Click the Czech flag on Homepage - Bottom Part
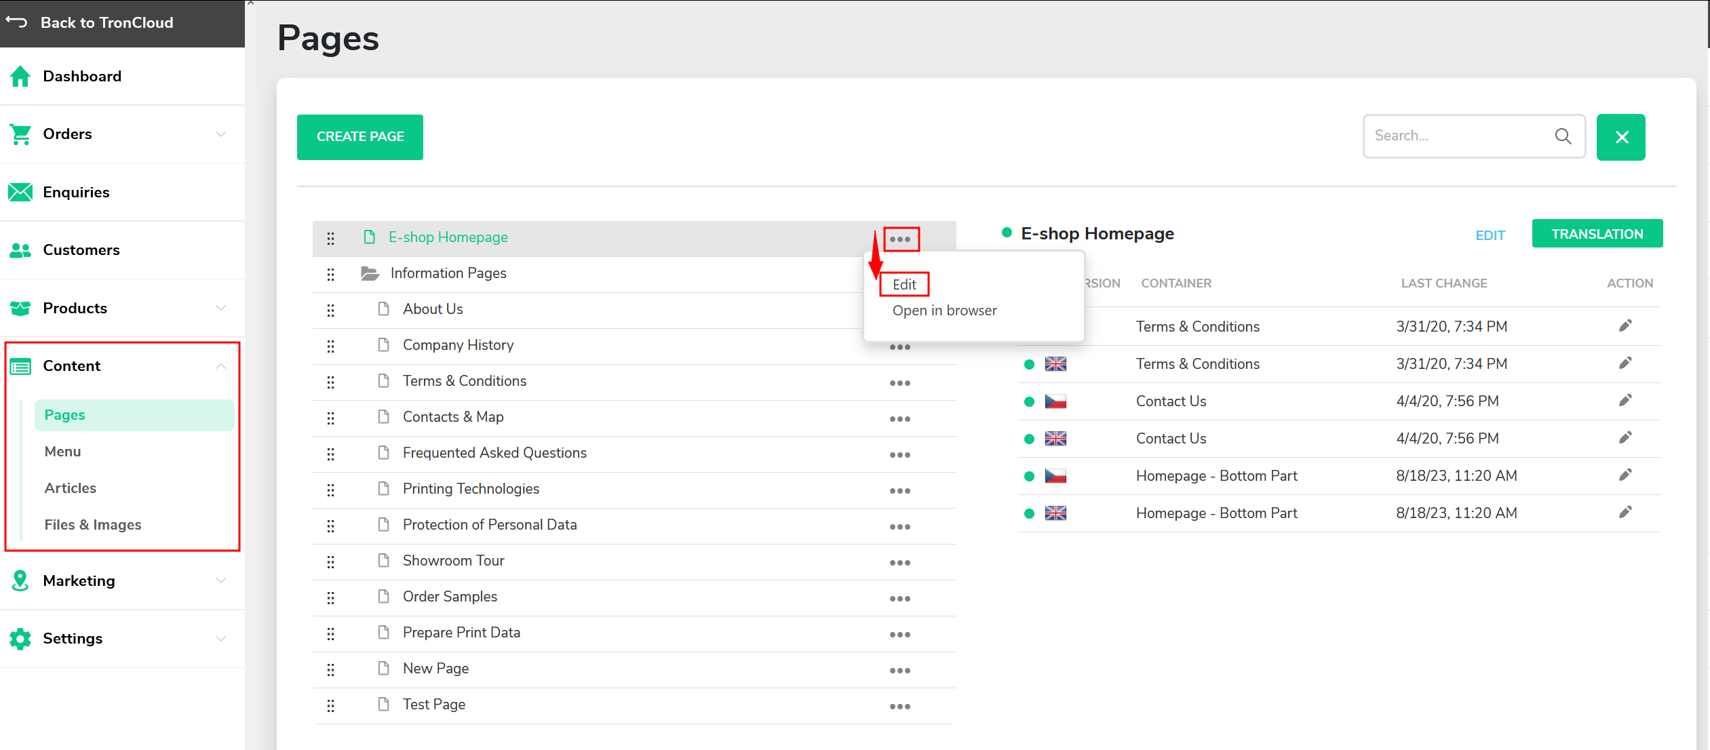The height and width of the screenshot is (750, 1710). tap(1055, 476)
